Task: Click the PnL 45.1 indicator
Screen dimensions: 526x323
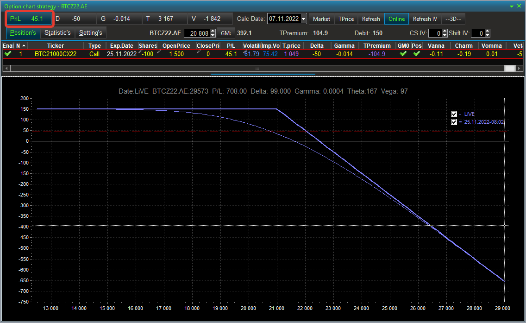Action: click(29, 19)
